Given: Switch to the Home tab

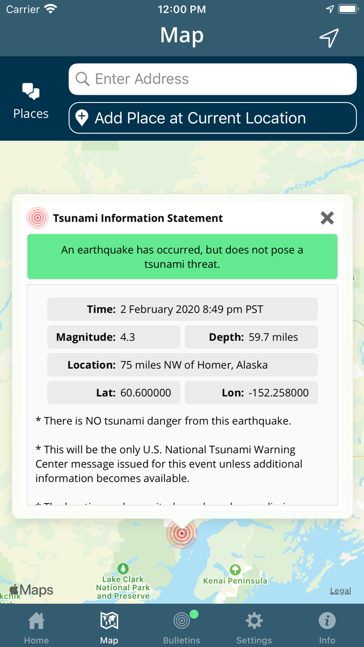Looking at the screenshot, I should pyautogui.click(x=36, y=626).
